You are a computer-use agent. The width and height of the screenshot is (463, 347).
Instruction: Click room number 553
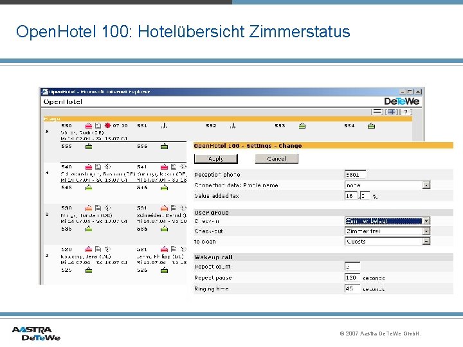280,126
